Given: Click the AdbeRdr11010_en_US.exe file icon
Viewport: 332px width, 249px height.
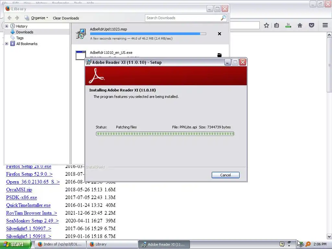Looking at the screenshot, I should click(x=81, y=55).
